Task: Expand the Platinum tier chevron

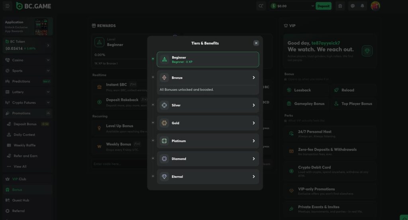Action: tap(253, 141)
